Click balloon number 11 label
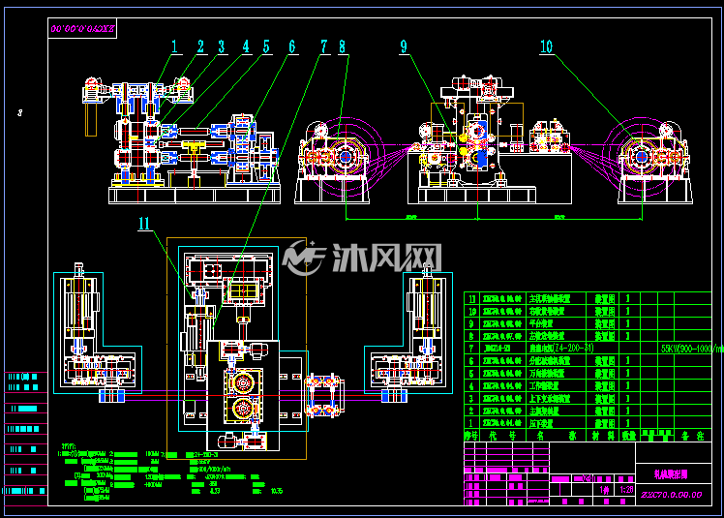724x518 pixels. click(144, 224)
